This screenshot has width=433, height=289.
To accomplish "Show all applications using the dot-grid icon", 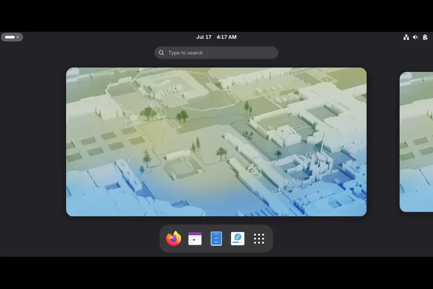I will click(x=259, y=239).
